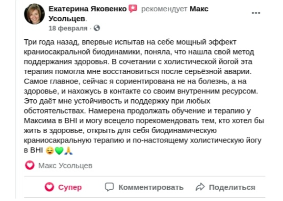Open the bold Макс Усольцев link in the header
283x201 pixels.
coord(129,14)
